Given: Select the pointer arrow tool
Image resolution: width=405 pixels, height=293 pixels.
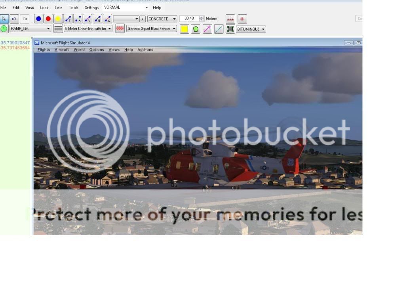Looking at the screenshot, I should [x=4, y=19].
